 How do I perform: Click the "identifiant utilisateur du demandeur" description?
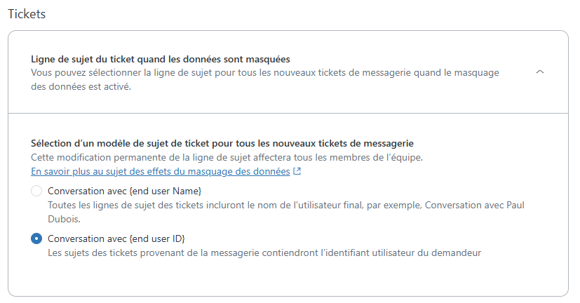pyautogui.click(x=393, y=252)
